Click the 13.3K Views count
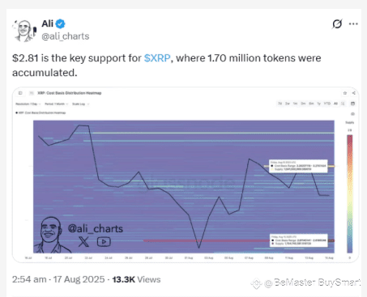367x297 pixels. [136, 279]
